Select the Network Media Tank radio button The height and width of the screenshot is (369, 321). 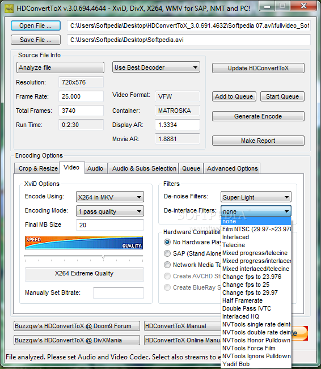pyautogui.click(x=167, y=265)
